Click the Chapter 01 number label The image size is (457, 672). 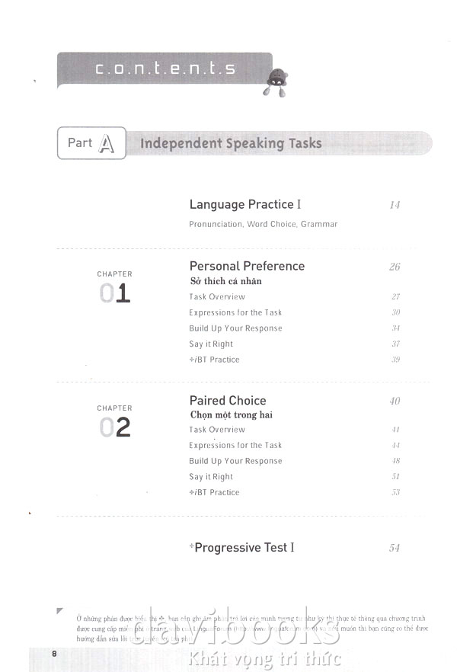coord(115,293)
